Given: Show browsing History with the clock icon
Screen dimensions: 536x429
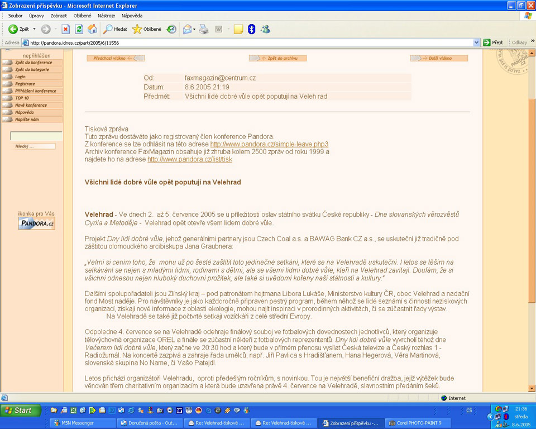Looking at the screenshot, I should [x=171, y=30].
